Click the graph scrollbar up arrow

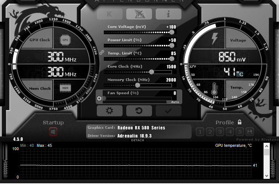[266, 146]
